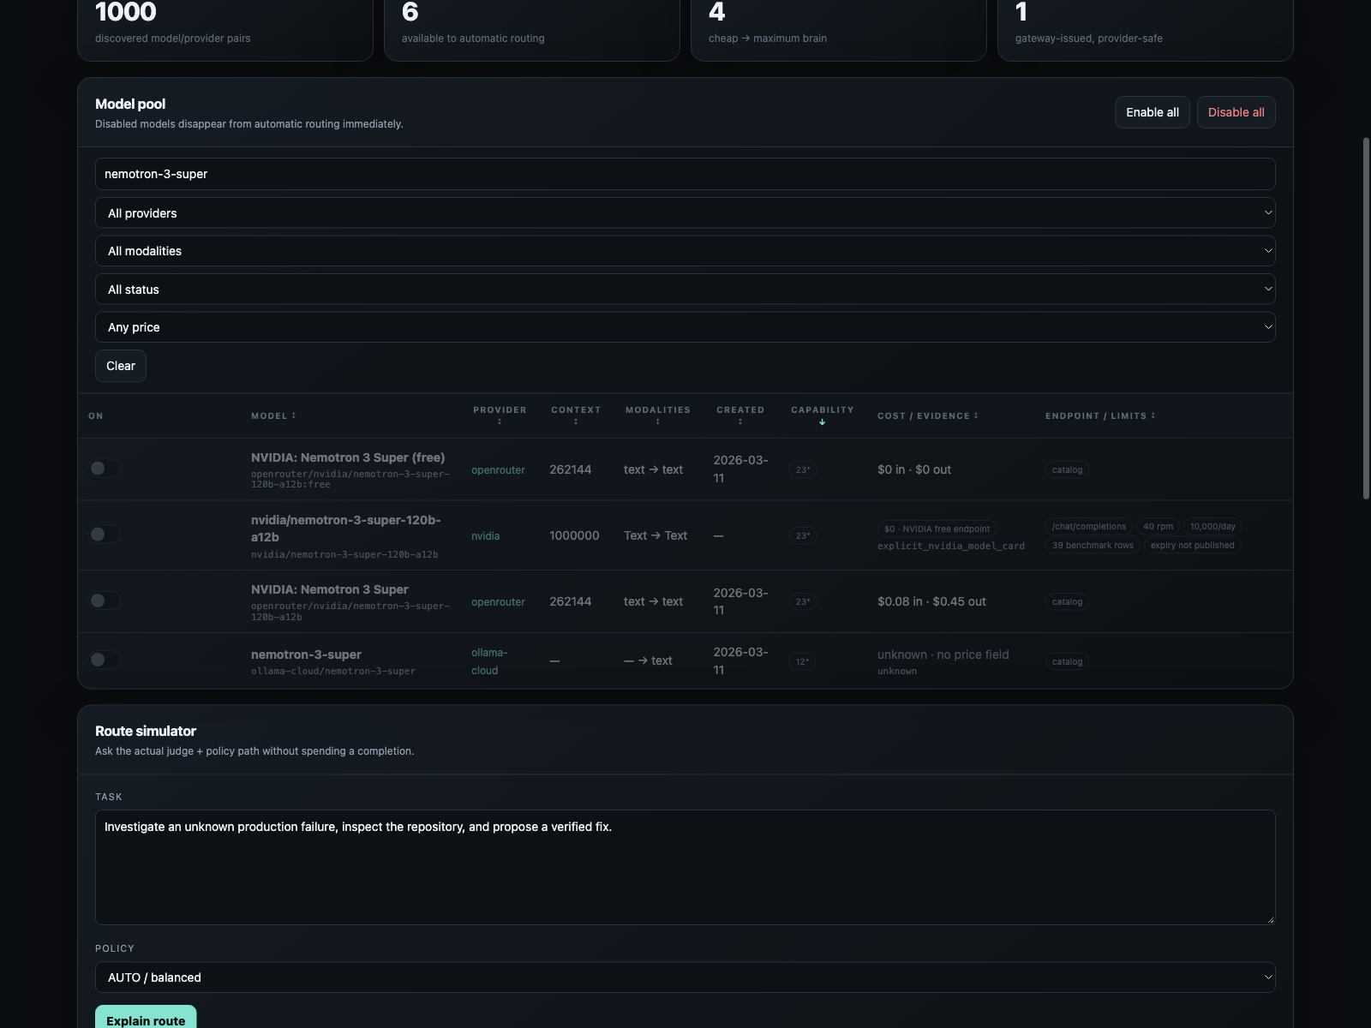Click model ID openrouter/nvidia/nemotron-3-super-120b-a12b:free
The width and height of the screenshot is (1371, 1028).
point(350,479)
